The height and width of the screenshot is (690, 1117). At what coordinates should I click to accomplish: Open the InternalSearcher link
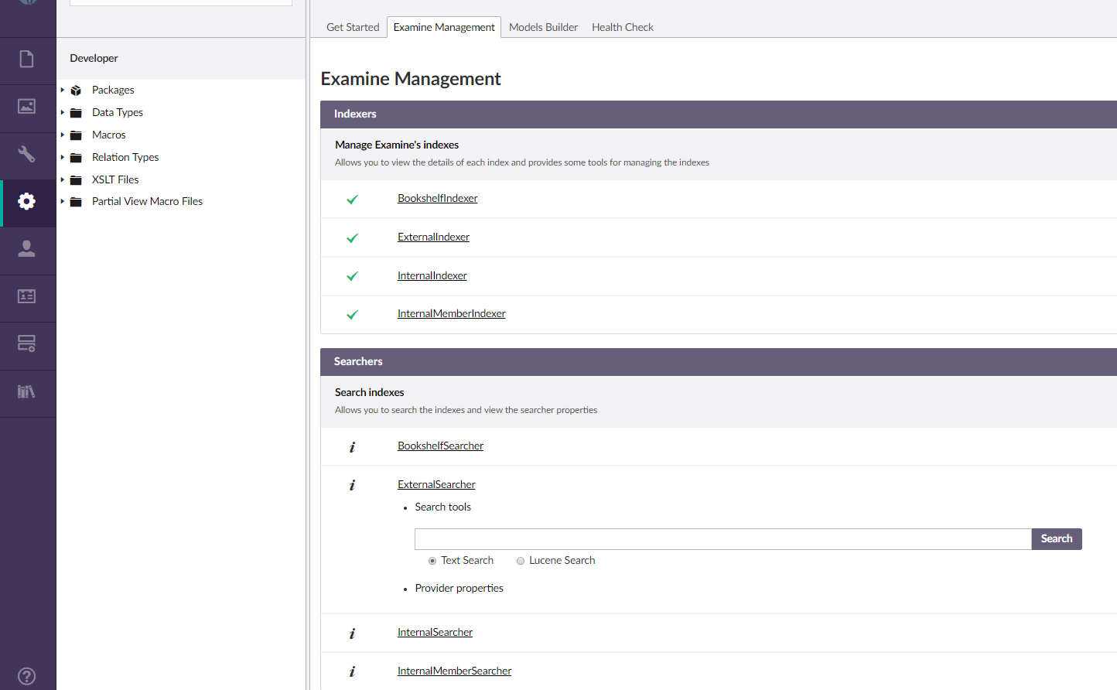pos(435,632)
